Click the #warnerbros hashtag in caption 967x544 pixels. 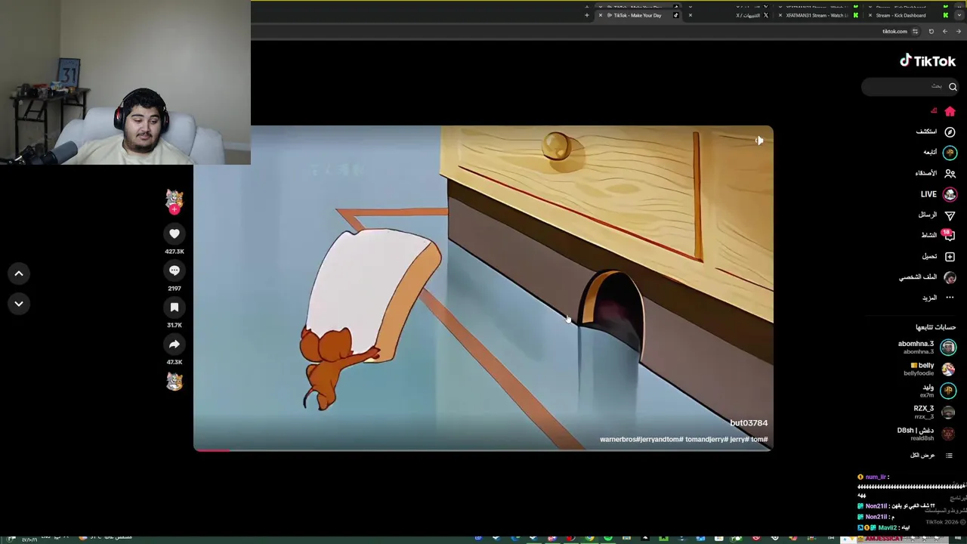pyautogui.click(x=619, y=439)
